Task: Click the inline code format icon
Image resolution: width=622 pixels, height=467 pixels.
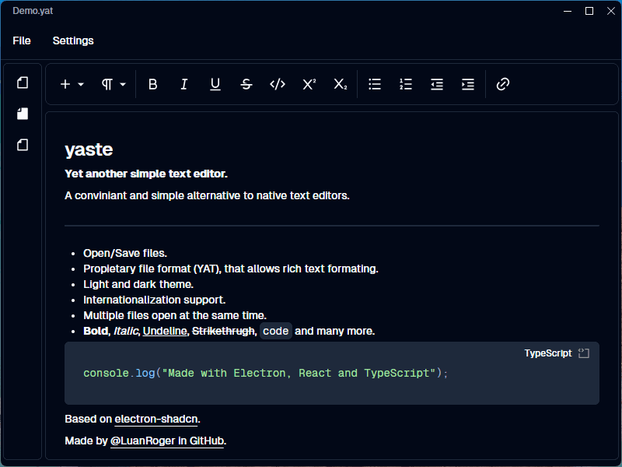Action: 278,84
